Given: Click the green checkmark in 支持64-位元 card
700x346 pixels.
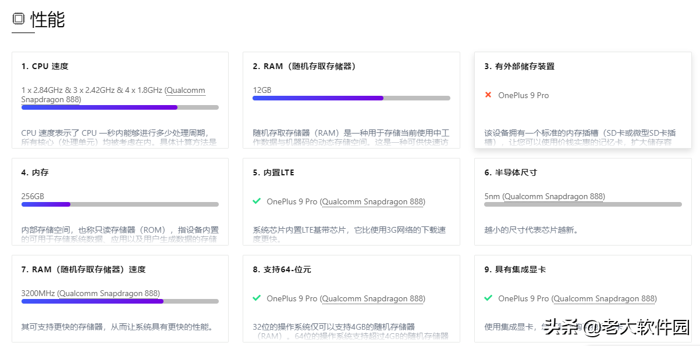Looking at the screenshot, I should tap(257, 298).
